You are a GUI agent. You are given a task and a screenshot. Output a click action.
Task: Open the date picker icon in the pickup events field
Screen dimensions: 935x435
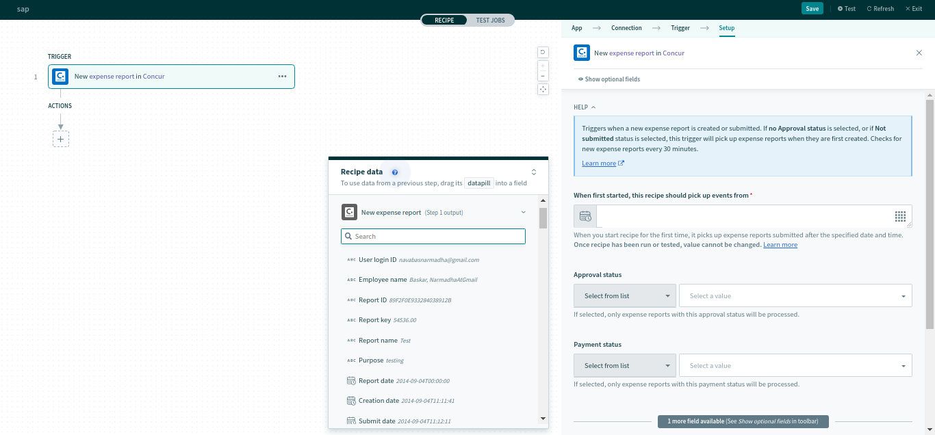585,215
